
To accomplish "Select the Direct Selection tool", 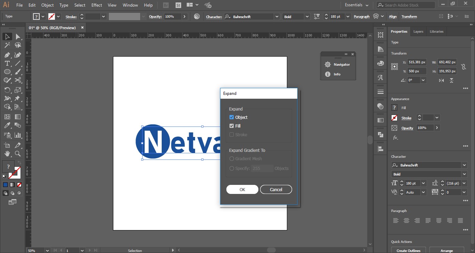I will [x=18, y=36].
